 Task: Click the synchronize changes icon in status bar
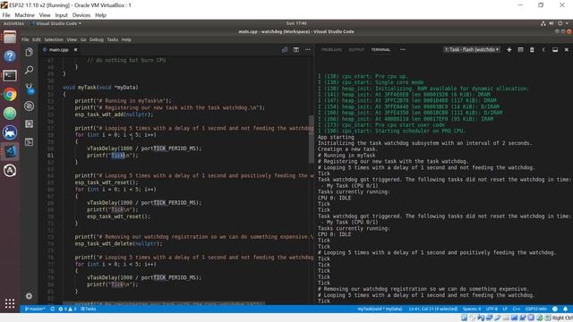[x=52, y=309]
